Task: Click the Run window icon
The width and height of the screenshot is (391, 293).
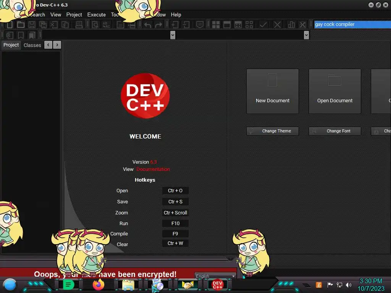Action: (227, 24)
